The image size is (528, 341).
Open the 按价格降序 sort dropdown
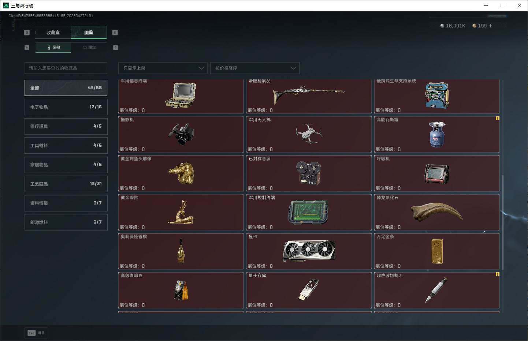(x=255, y=68)
